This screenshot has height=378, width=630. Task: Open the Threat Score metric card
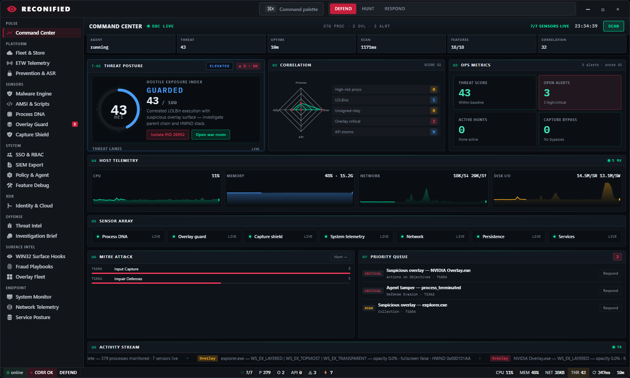point(495,92)
